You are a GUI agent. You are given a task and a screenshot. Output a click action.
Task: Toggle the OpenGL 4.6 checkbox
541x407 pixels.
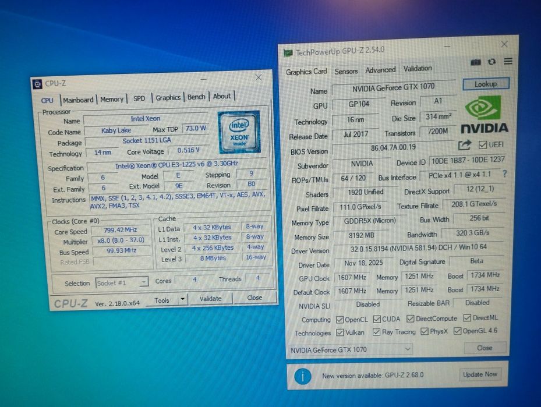pyautogui.click(x=457, y=331)
